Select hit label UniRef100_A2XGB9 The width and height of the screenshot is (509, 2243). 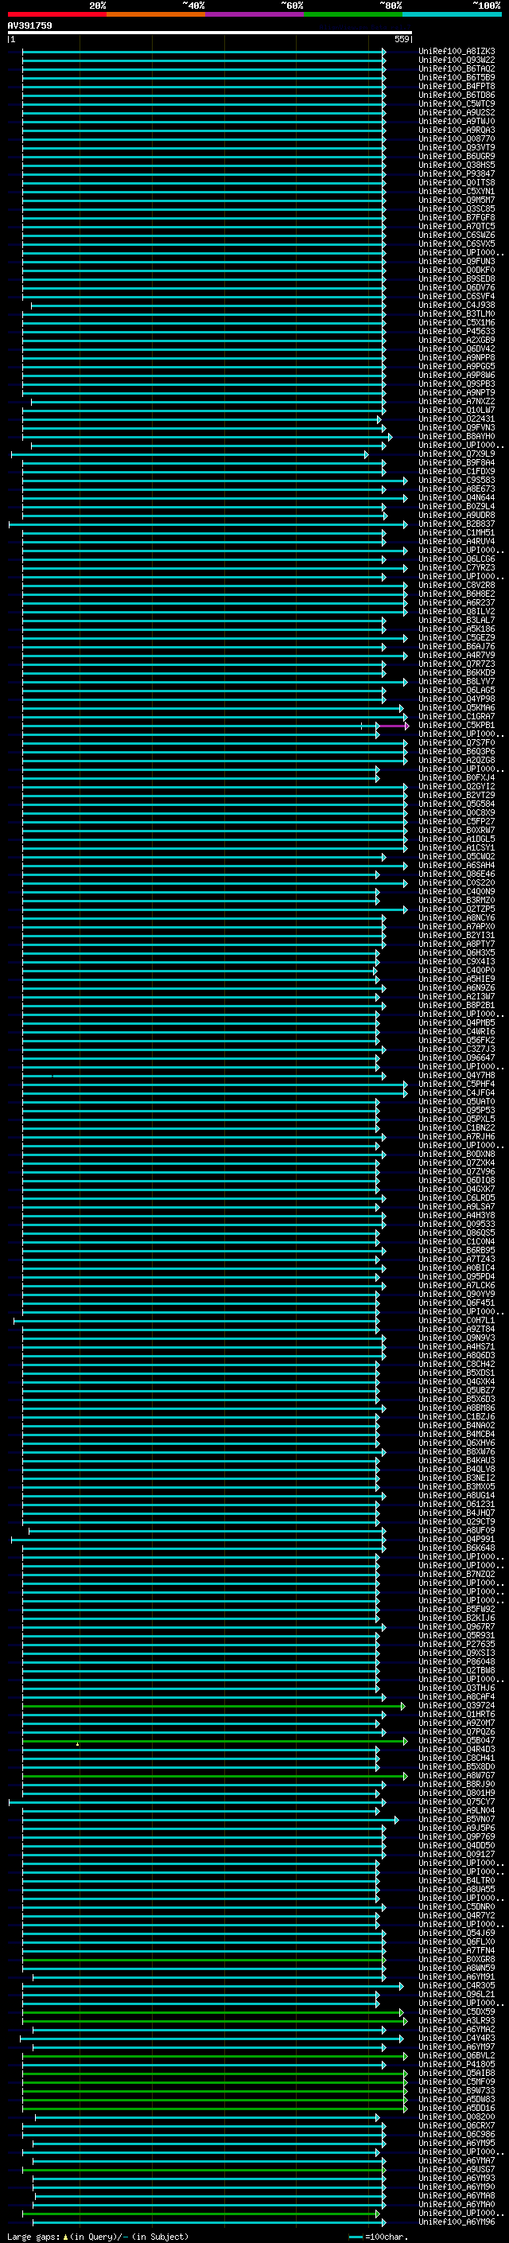tap(456, 340)
